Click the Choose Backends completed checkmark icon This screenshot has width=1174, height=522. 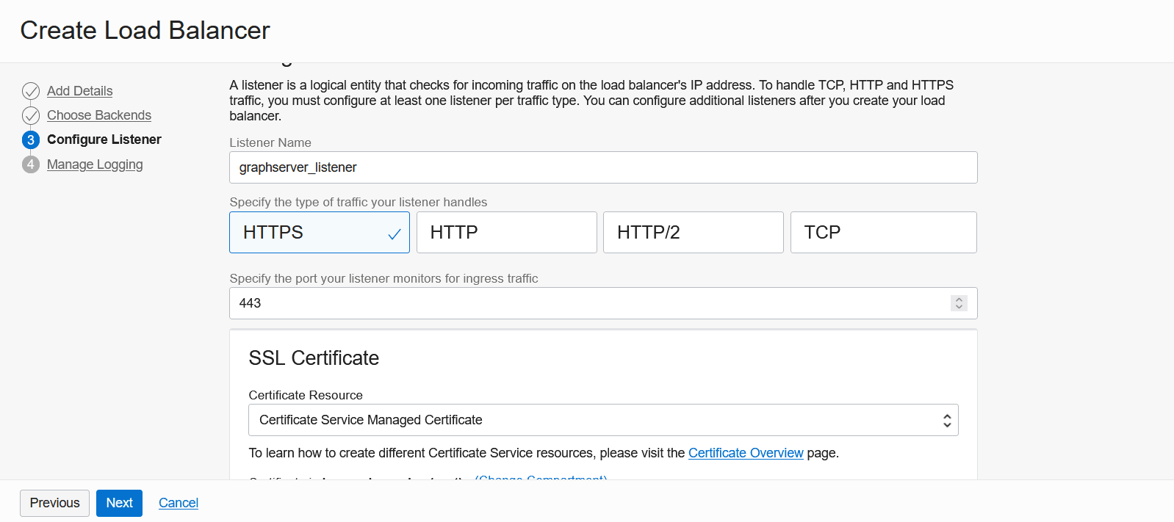[x=31, y=115]
